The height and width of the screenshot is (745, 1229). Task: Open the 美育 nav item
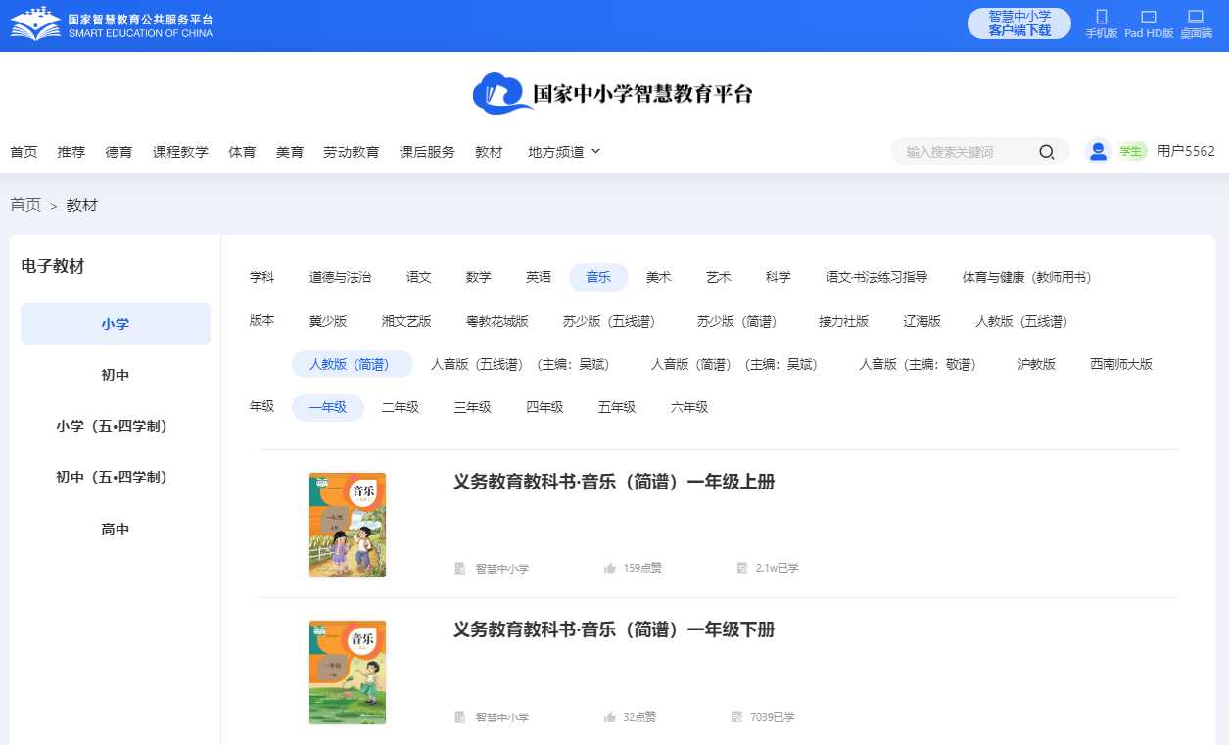pos(290,152)
